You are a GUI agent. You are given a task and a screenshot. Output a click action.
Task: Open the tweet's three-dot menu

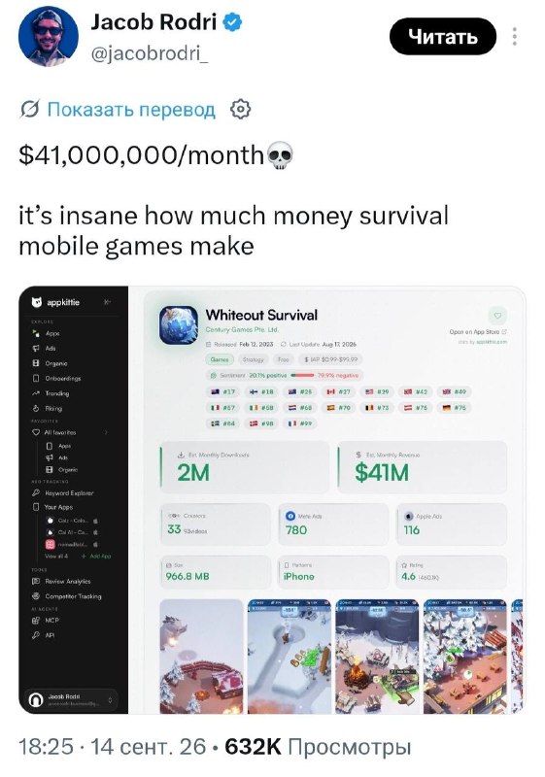515,37
